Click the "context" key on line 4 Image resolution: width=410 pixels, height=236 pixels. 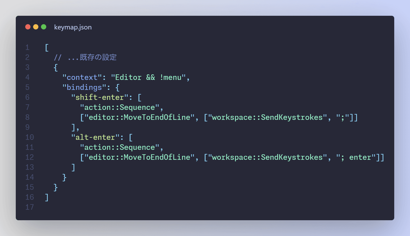coord(82,78)
